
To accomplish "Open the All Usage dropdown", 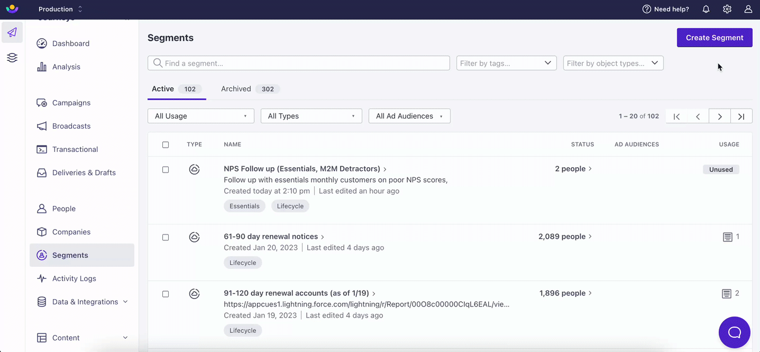I will click(x=201, y=116).
